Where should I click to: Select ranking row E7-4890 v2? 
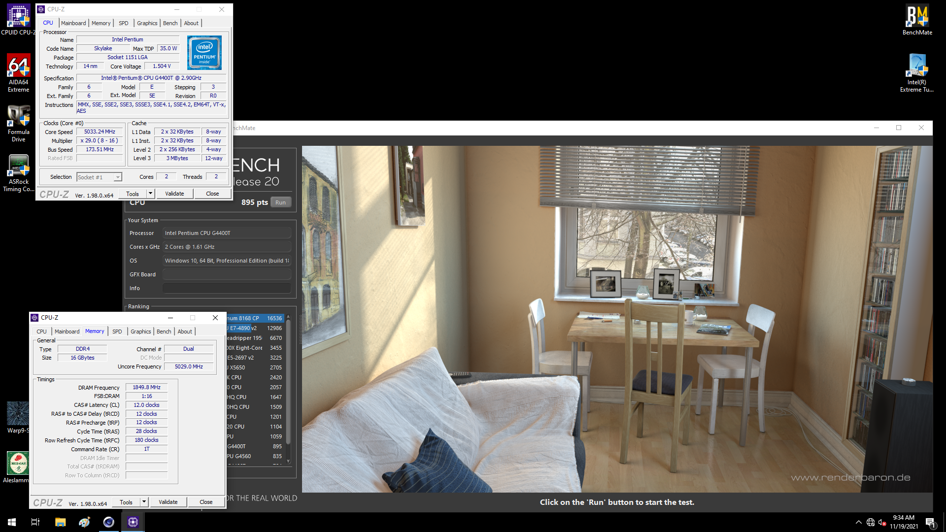coord(255,328)
